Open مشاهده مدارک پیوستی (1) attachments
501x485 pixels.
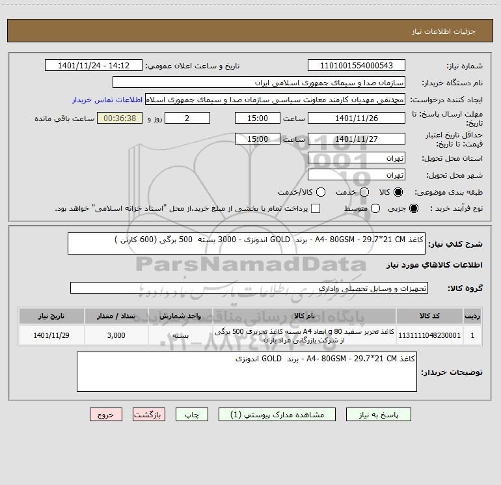(277, 415)
